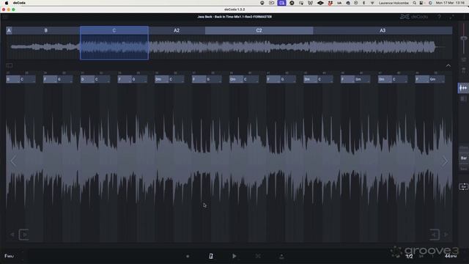
Task: Nudge the selection start with the small left triangle
Action: [12, 235]
